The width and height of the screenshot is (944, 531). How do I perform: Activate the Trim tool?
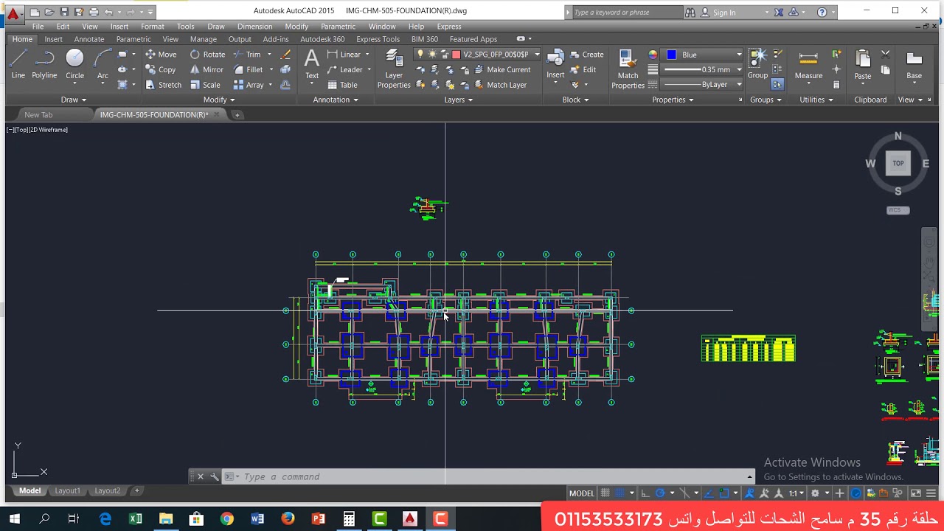(x=247, y=55)
